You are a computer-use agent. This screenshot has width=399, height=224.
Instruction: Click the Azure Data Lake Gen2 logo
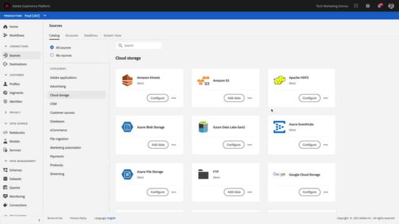click(203, 127)
